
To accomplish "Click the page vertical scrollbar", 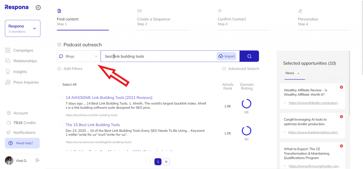I will (x=362, y=37).
